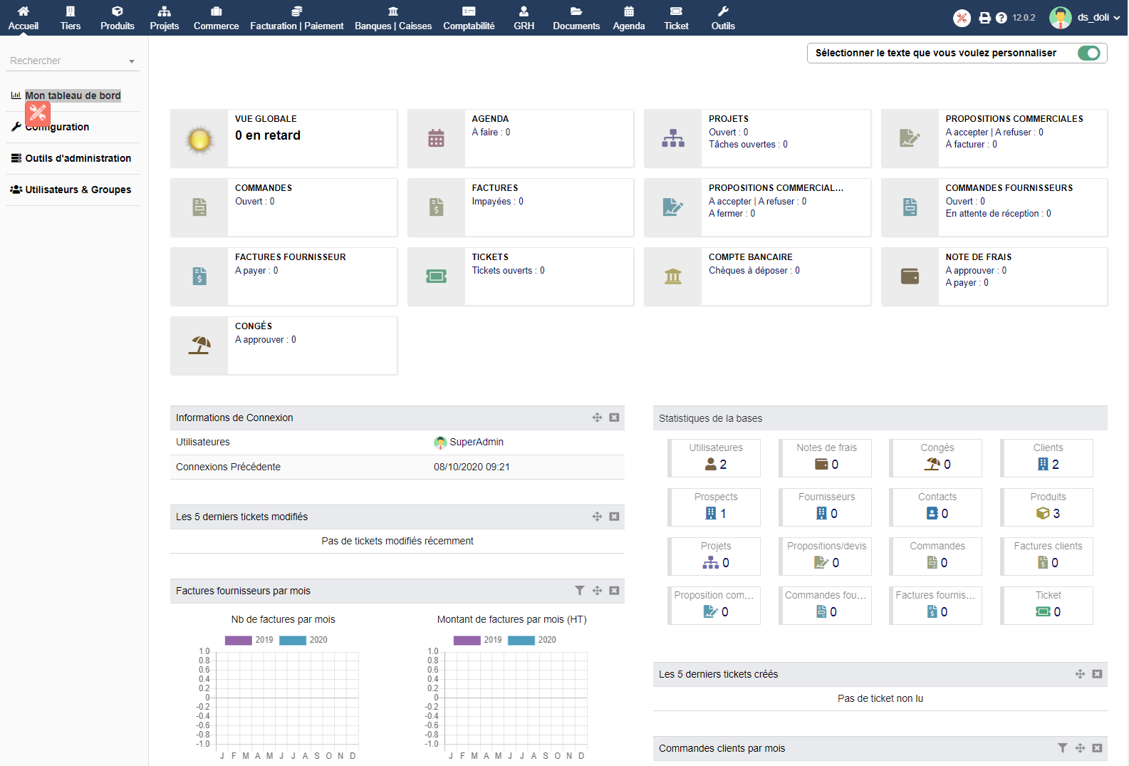The width and height of the screenshot is (1129, 766).
Task: Click move icon on Les 5 derniers tickets modifiés
Action: pyautogui.click(x=597, y=517)
